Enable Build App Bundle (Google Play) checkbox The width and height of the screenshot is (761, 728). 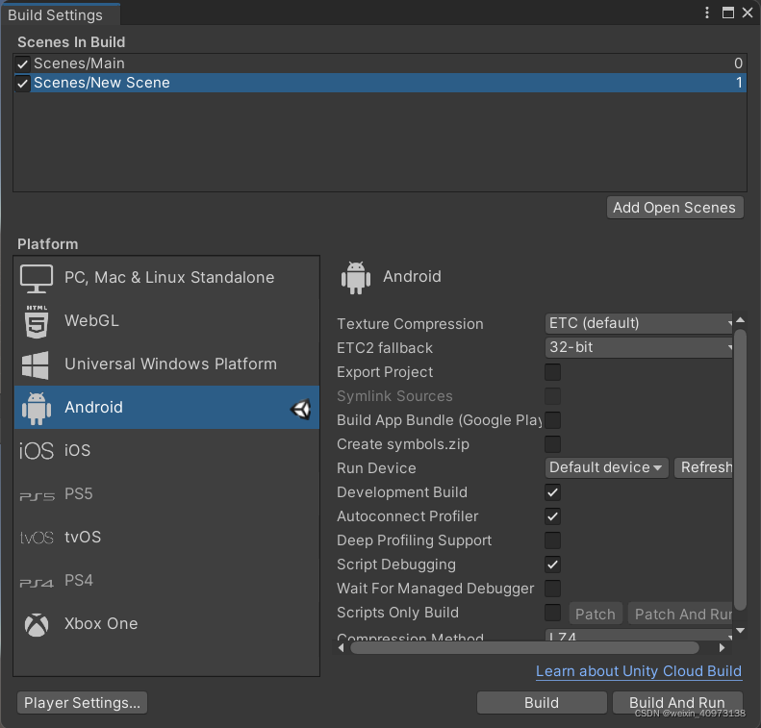click(x=552, y=420)
